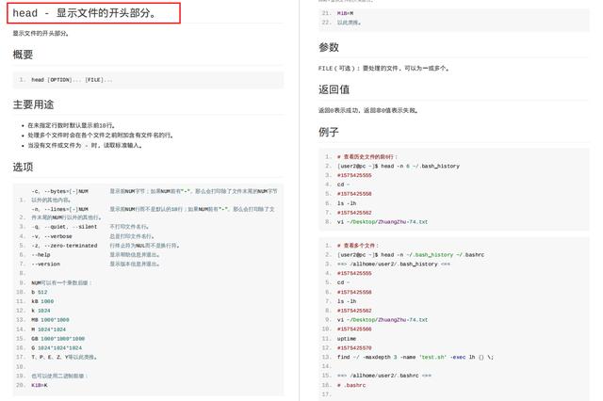603x401 pixels.
Task: Click the 'uptime' line
Action: tap(347, 338)
